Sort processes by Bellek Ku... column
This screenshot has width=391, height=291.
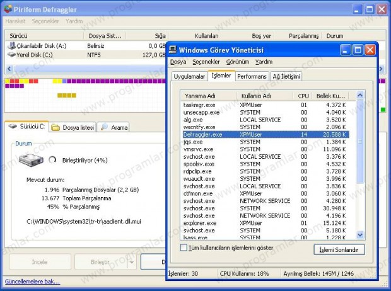(x=330, y=96)
